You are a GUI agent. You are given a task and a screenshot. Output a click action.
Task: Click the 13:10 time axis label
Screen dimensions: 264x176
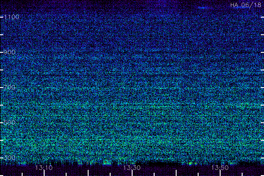coord(44,168)
